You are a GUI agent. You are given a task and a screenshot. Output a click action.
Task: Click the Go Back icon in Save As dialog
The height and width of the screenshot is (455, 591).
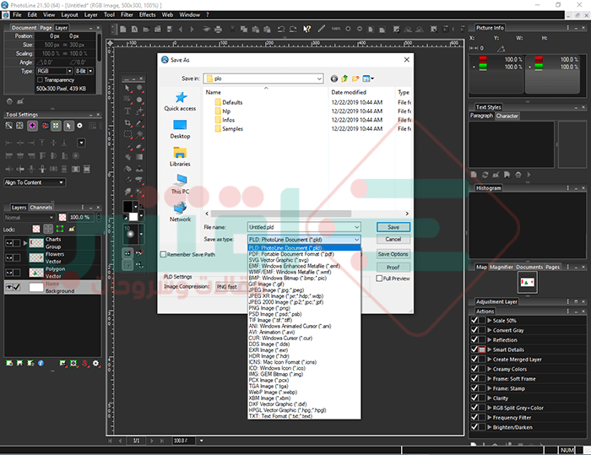click(334, 79)
